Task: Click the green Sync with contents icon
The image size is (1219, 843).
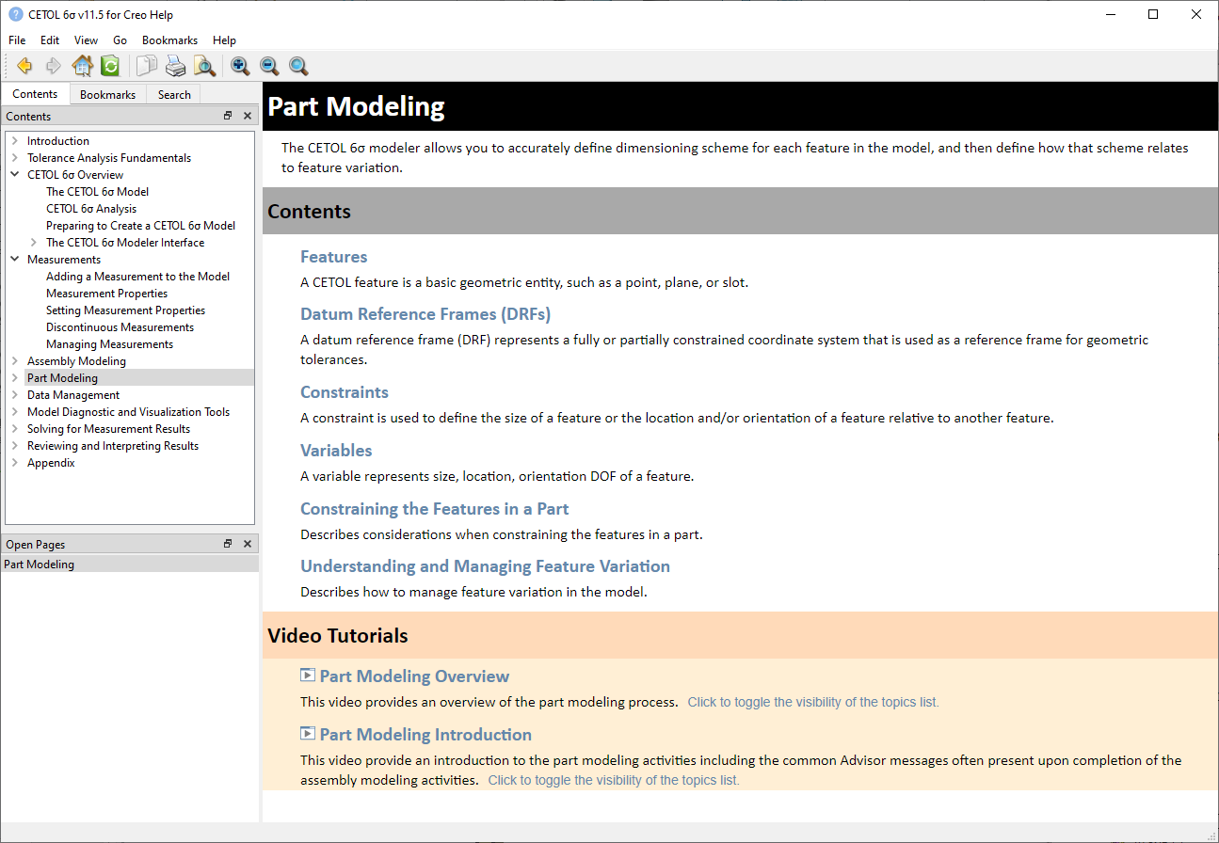Action: 110,66
